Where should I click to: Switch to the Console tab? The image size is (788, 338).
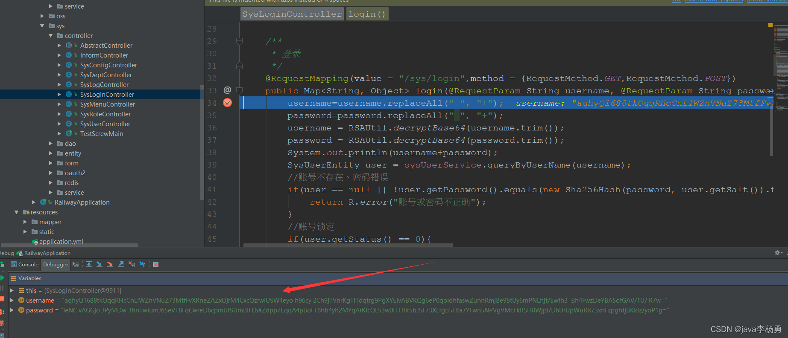click(25, 264)
